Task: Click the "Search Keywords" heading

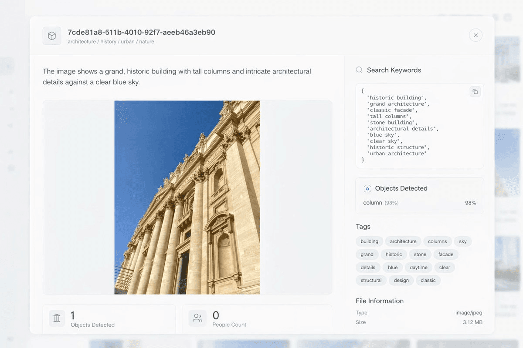Action: (394, 70)
